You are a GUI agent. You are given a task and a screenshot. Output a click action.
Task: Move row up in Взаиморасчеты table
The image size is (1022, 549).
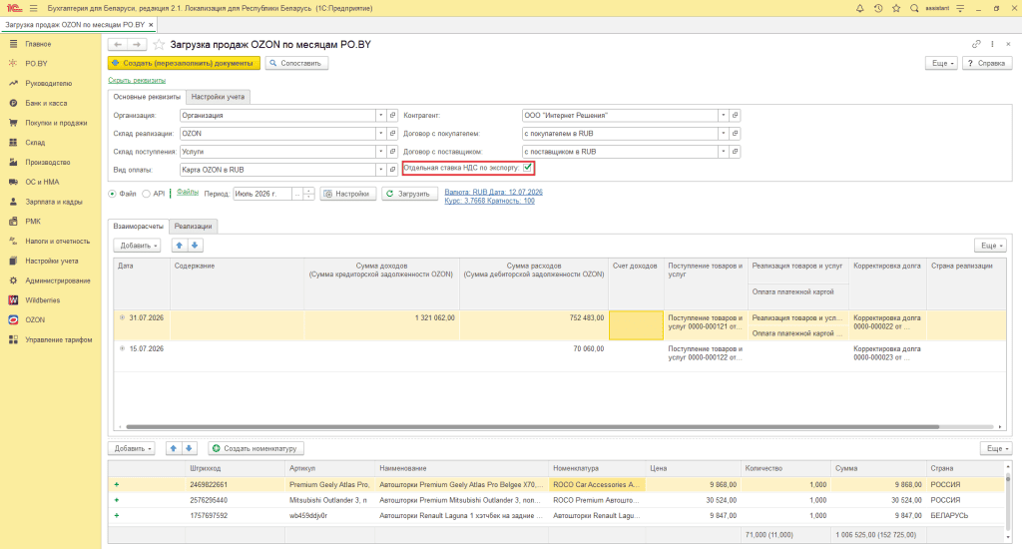[180, 246]
